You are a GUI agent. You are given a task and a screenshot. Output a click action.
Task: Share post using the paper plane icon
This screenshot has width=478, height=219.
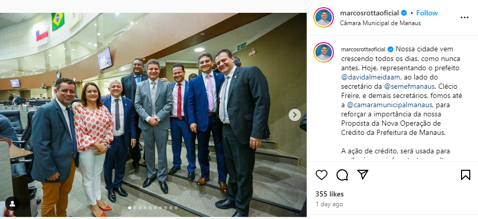pos(363,175)
